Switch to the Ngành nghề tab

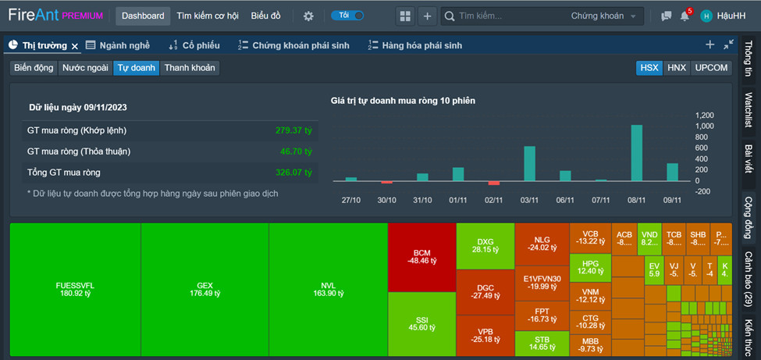(x=117, y=45)
